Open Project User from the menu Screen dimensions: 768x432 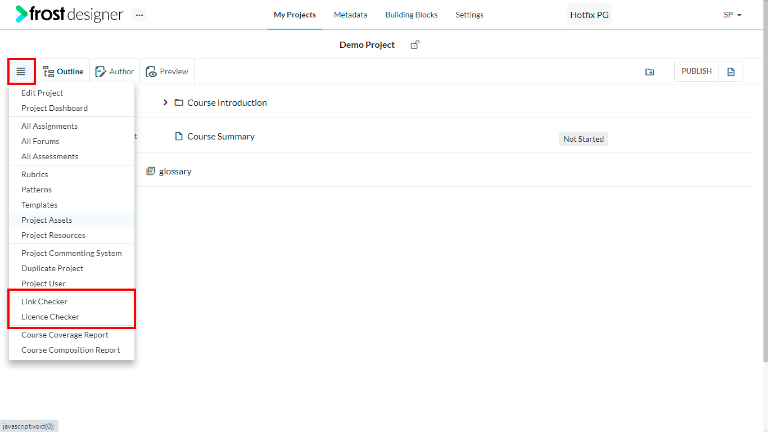coord(71,283)
